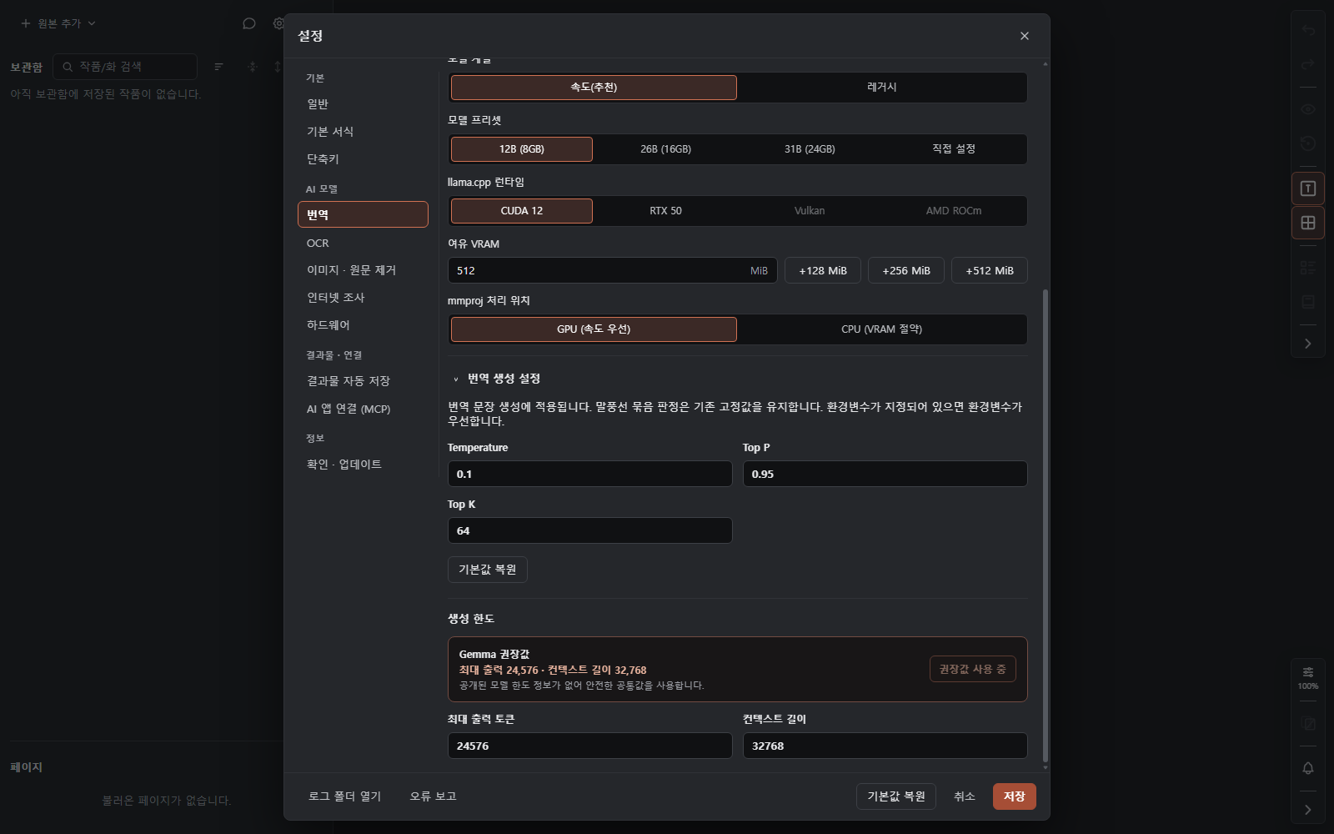Viewport: 1334px width, 834px height.
Task: Click the 작품/화 검색 search field
Action: pyautogui.click(x=125, y=67)
